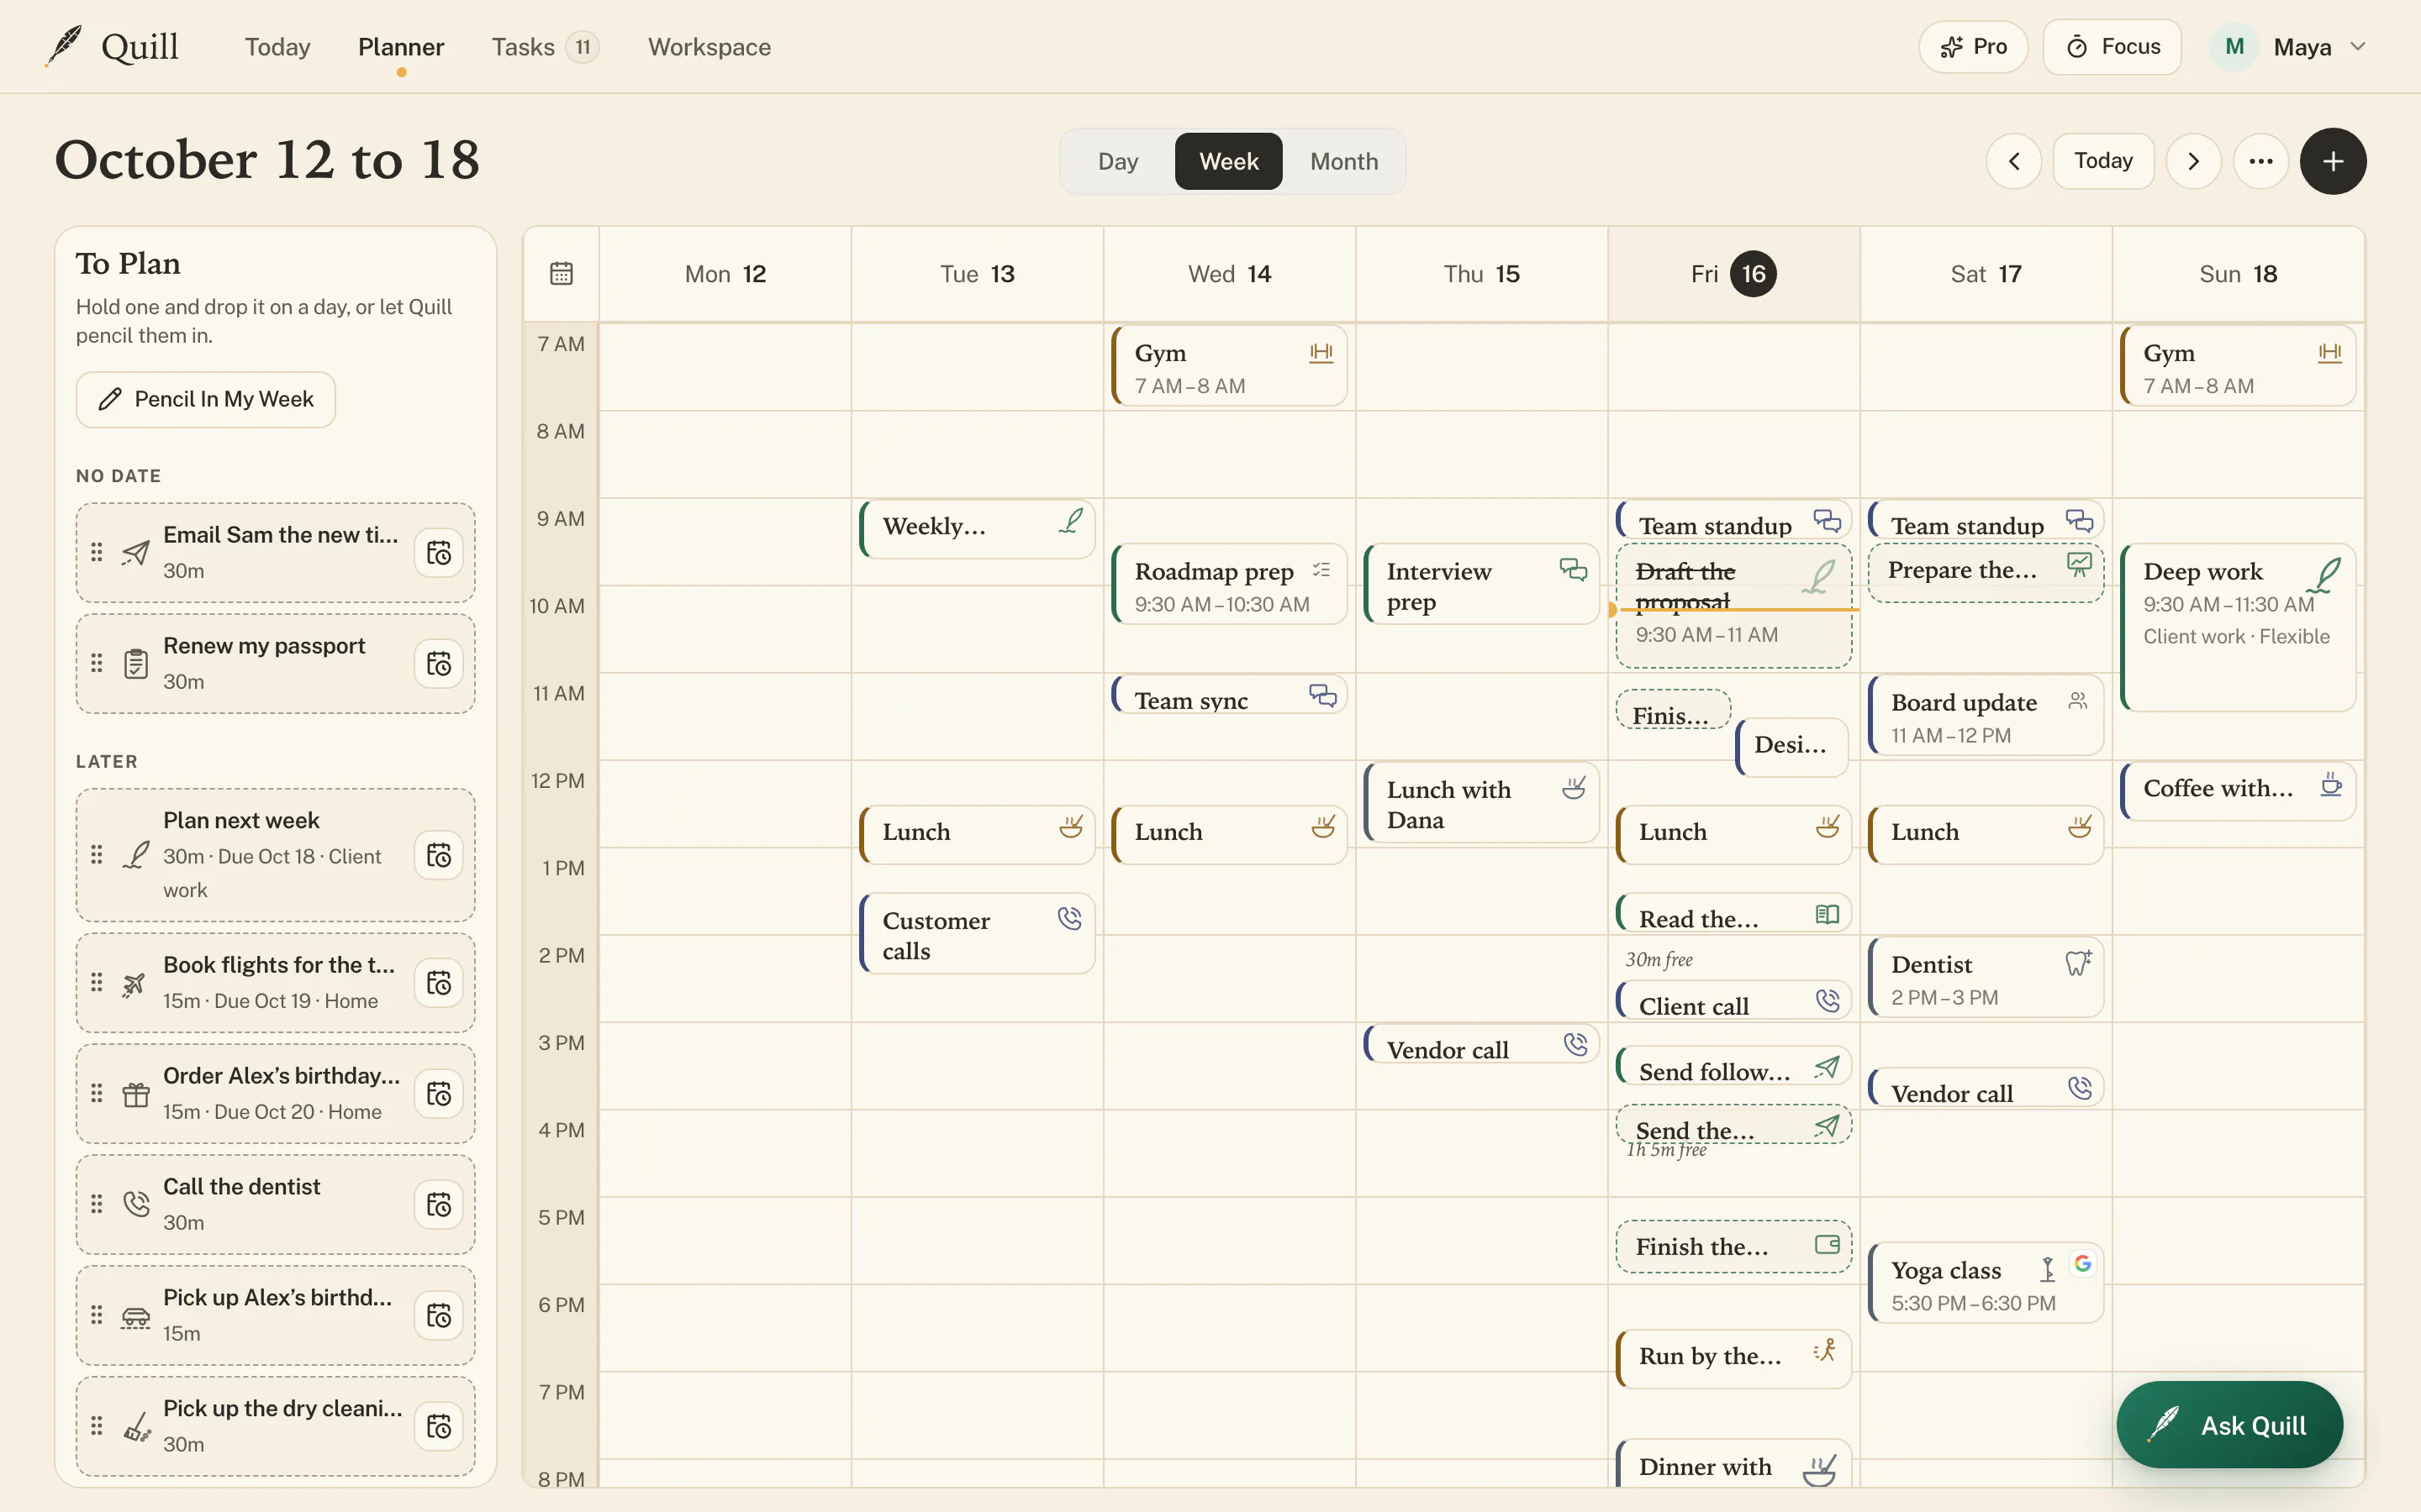
Task: Open Customer calls event
Action: tap(978, 934)
